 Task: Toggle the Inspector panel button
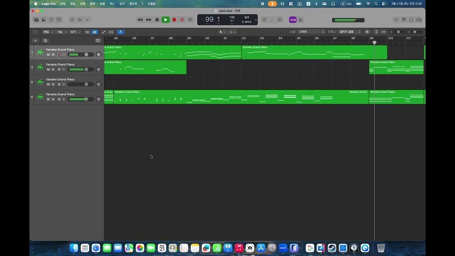pyautogui.click(x=44, y=20)
